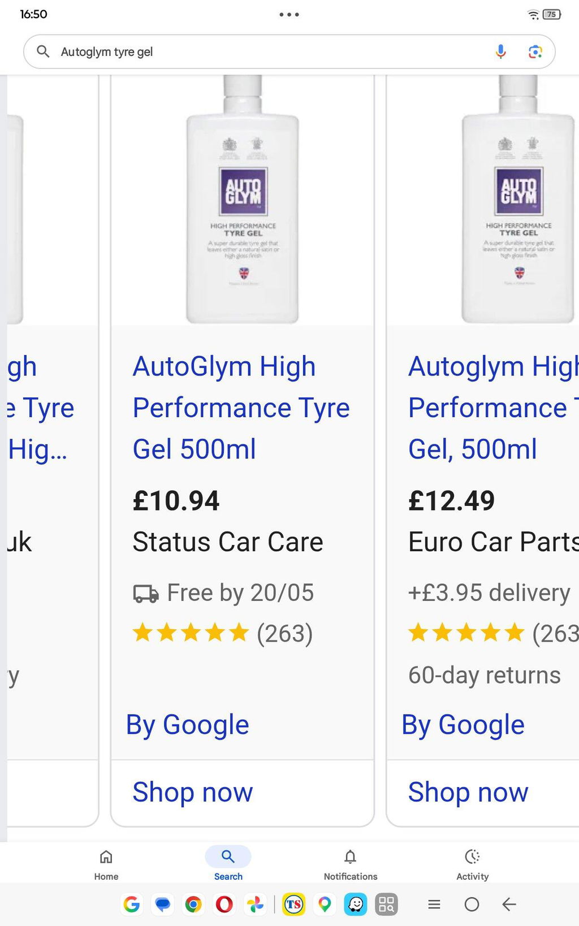Open the Messages app in taskbar

coord(163,905)
